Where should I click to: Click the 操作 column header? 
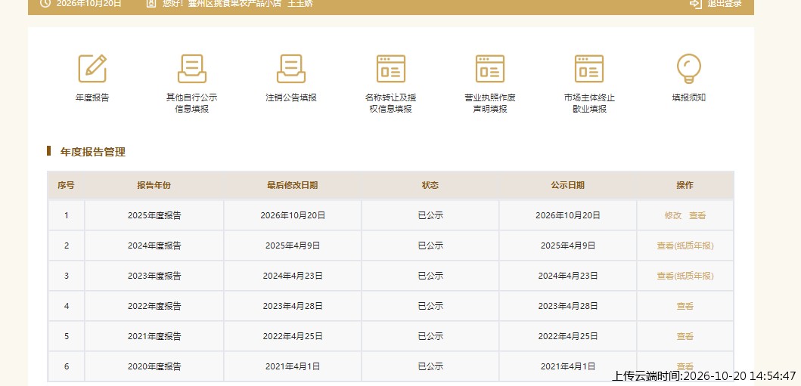click(x=685, y=185)
